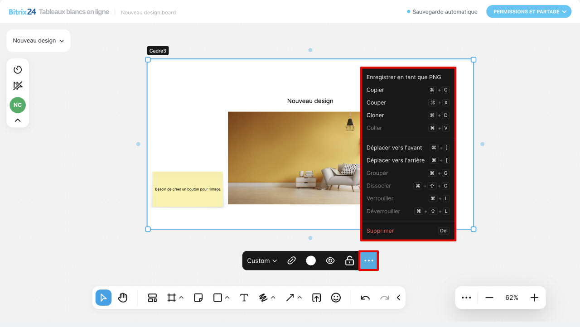
Task: Click the Undo icon
Action: [x=365, y=298]
